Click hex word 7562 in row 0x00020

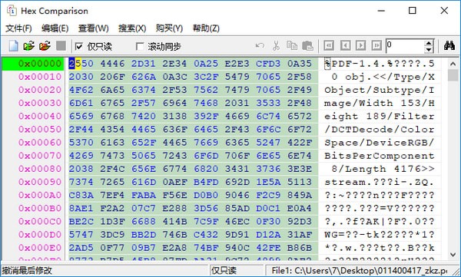pyautogui.click(x=206, y=90)
